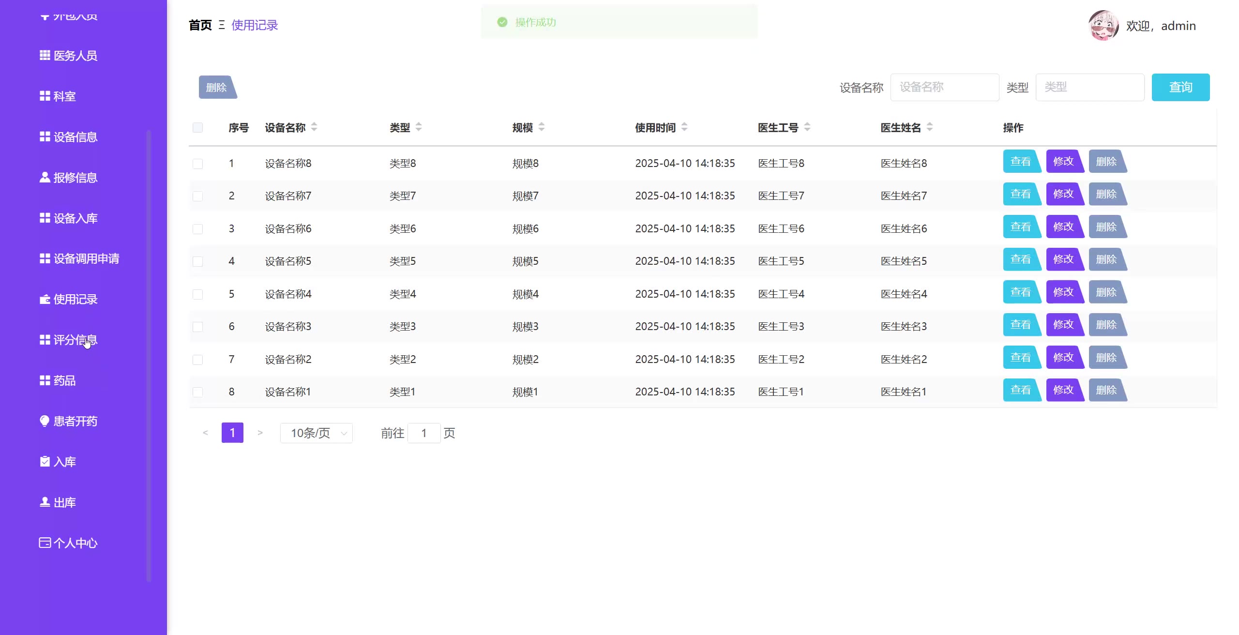Check the row for 设备名称8
Screen dimensions: 1239x635
point(197,164)
